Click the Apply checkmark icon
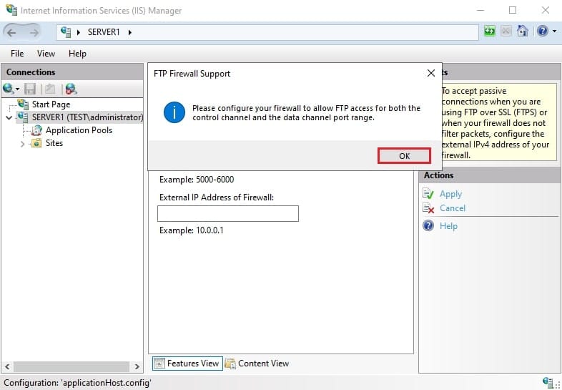Viewport: 562px width, 390px height. point(428,193)
